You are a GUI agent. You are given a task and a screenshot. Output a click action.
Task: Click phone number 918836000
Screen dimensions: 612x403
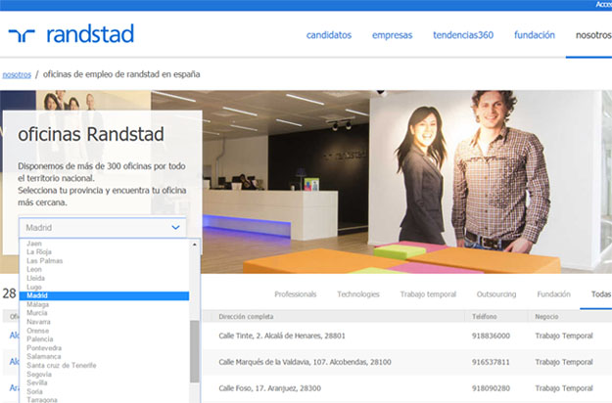point(491,336)
